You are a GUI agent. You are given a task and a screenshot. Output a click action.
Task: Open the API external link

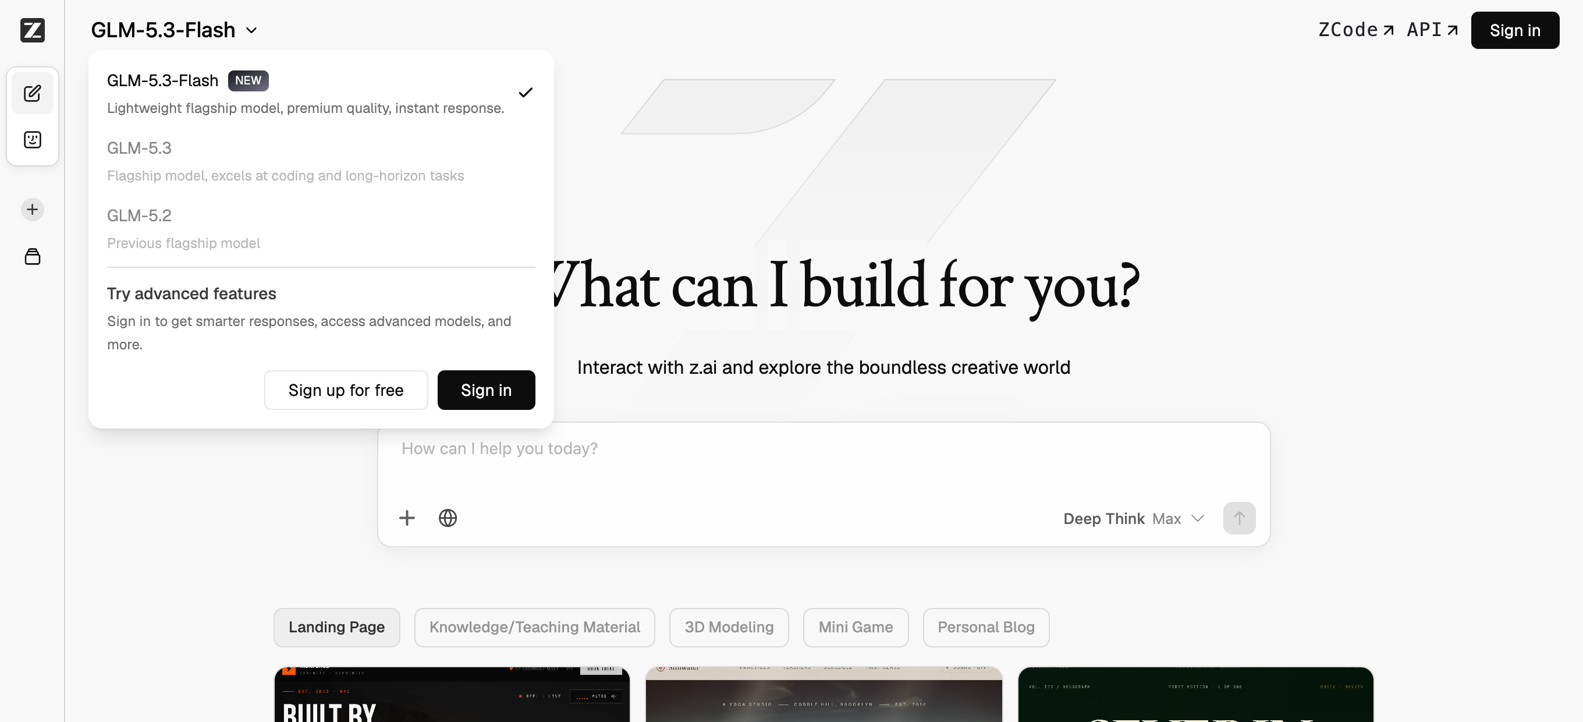tap(1432, 30)
